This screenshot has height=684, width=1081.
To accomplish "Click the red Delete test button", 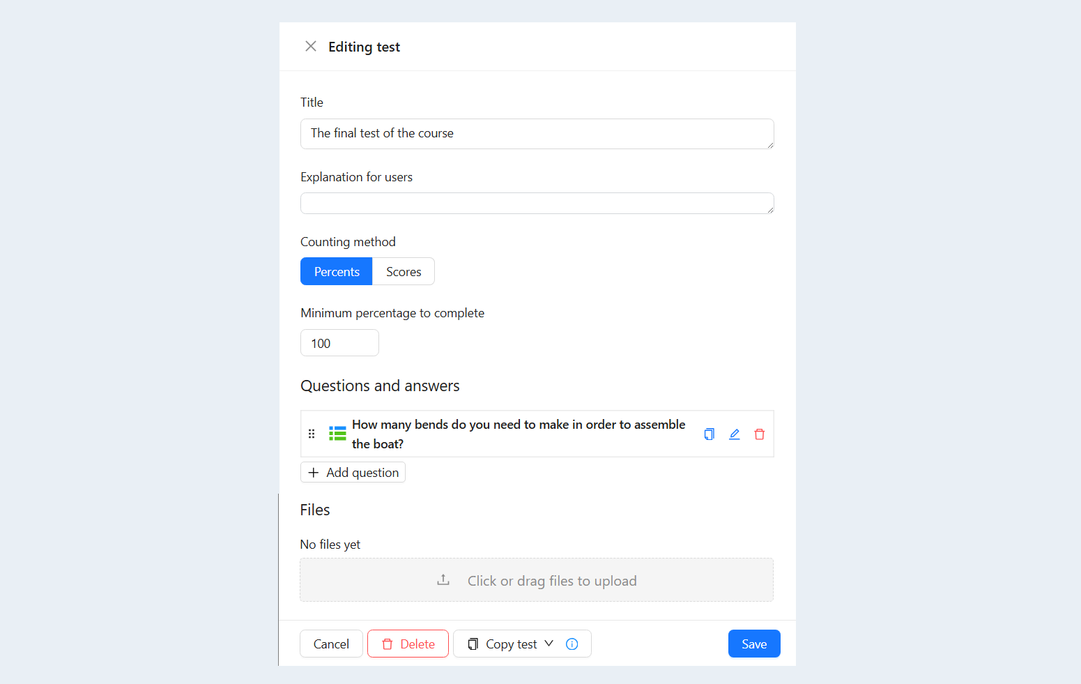I will [408, 644].
